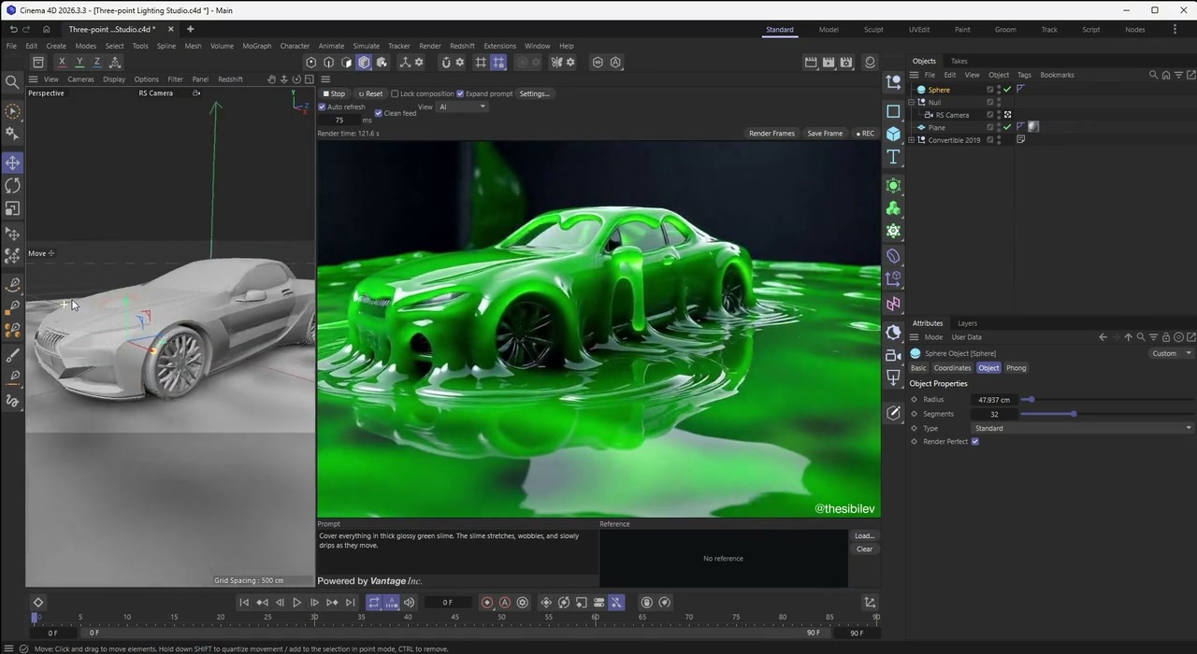Adjust the Segments slider

point(1105,414)
